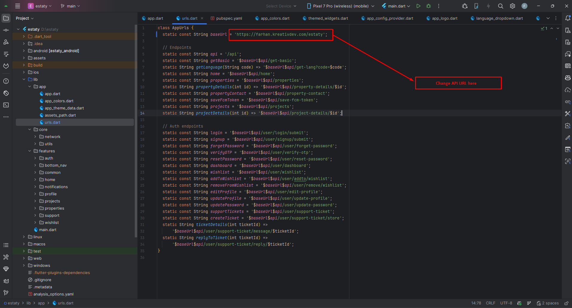Open Pixel 7 Pro device dropdown
572x308 pixels.
pyautogui.click(x=340, y=6)
